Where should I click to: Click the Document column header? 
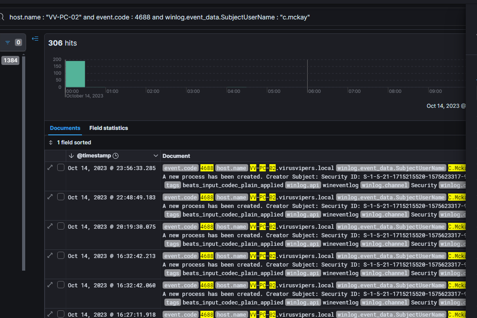176,156
